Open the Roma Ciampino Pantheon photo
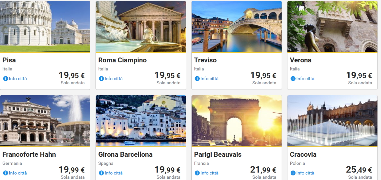The image size is (381, 180). 141,26
